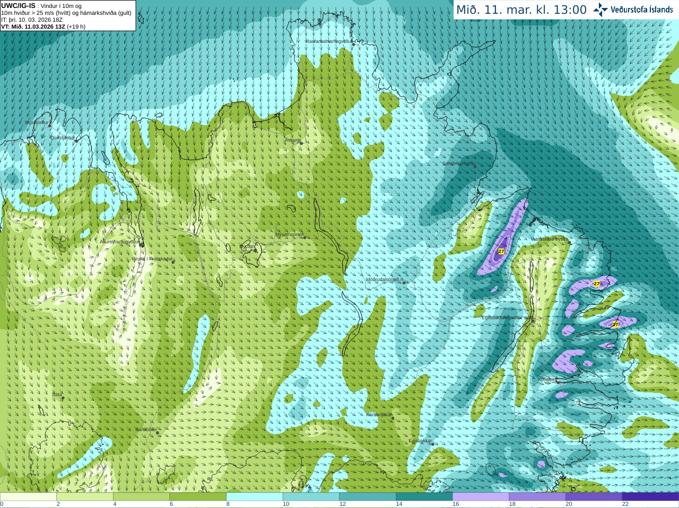Click the Sandbúðir station marker

(x=158, y=433)
